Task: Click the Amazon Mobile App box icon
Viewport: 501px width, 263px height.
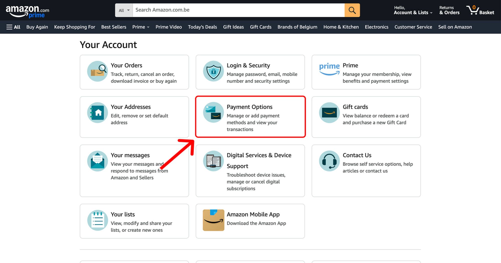Action: click(213, 220)
